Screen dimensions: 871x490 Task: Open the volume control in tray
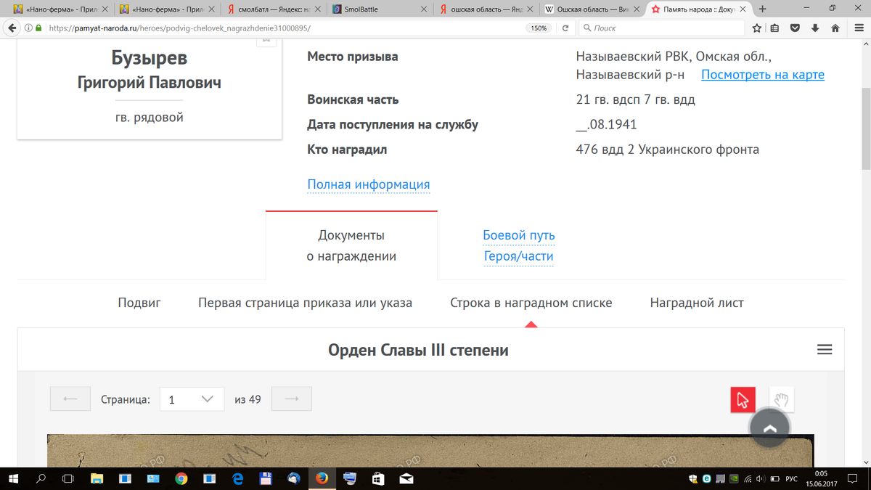pyautogui.click(x=761, y=479)
